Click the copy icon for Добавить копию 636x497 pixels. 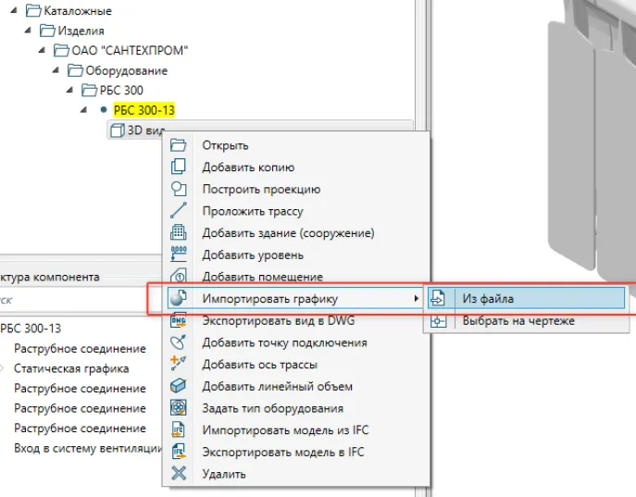tap(180, 168)
